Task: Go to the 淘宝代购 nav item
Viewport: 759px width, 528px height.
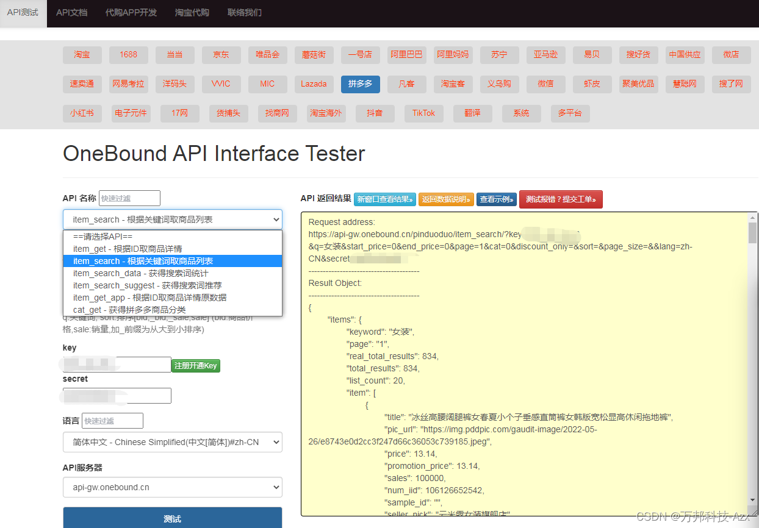Action: pos(192,13)
